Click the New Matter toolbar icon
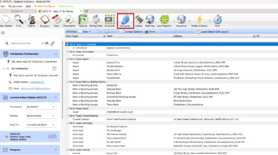 [x=6, y=20]
